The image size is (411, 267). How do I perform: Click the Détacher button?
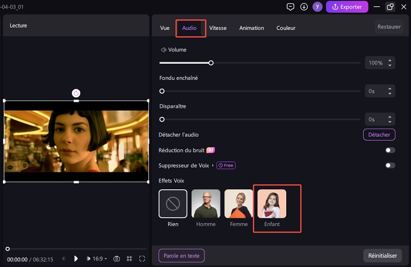[x=379, y=135]
